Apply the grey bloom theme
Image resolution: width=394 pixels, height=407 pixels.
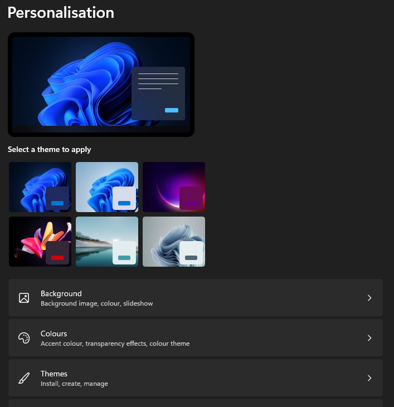(x=174, y=242)
